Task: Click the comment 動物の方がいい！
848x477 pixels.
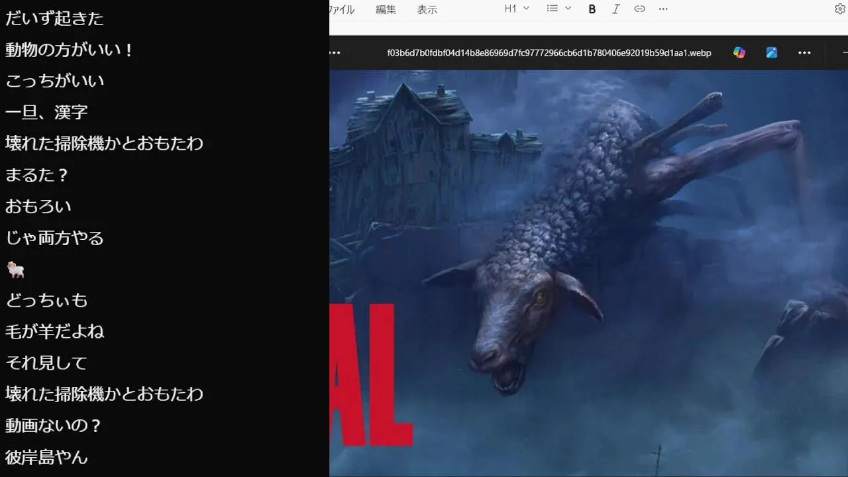Action: (70, 50)
